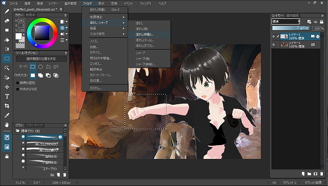328x186 pixels.
Task: Select モザイク... in the filter menu
Action: [105, 53]
